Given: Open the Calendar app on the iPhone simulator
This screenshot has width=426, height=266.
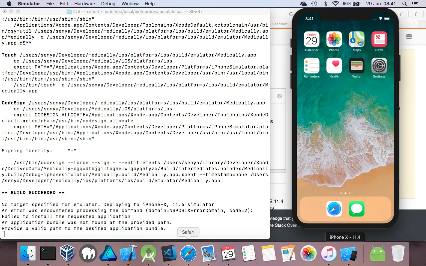Looking at the screenshot, I should pos(312,39).
